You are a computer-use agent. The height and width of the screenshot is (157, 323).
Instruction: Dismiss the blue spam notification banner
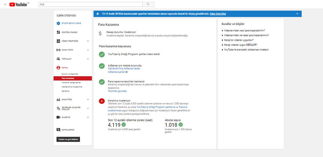[x=297, y=14]
